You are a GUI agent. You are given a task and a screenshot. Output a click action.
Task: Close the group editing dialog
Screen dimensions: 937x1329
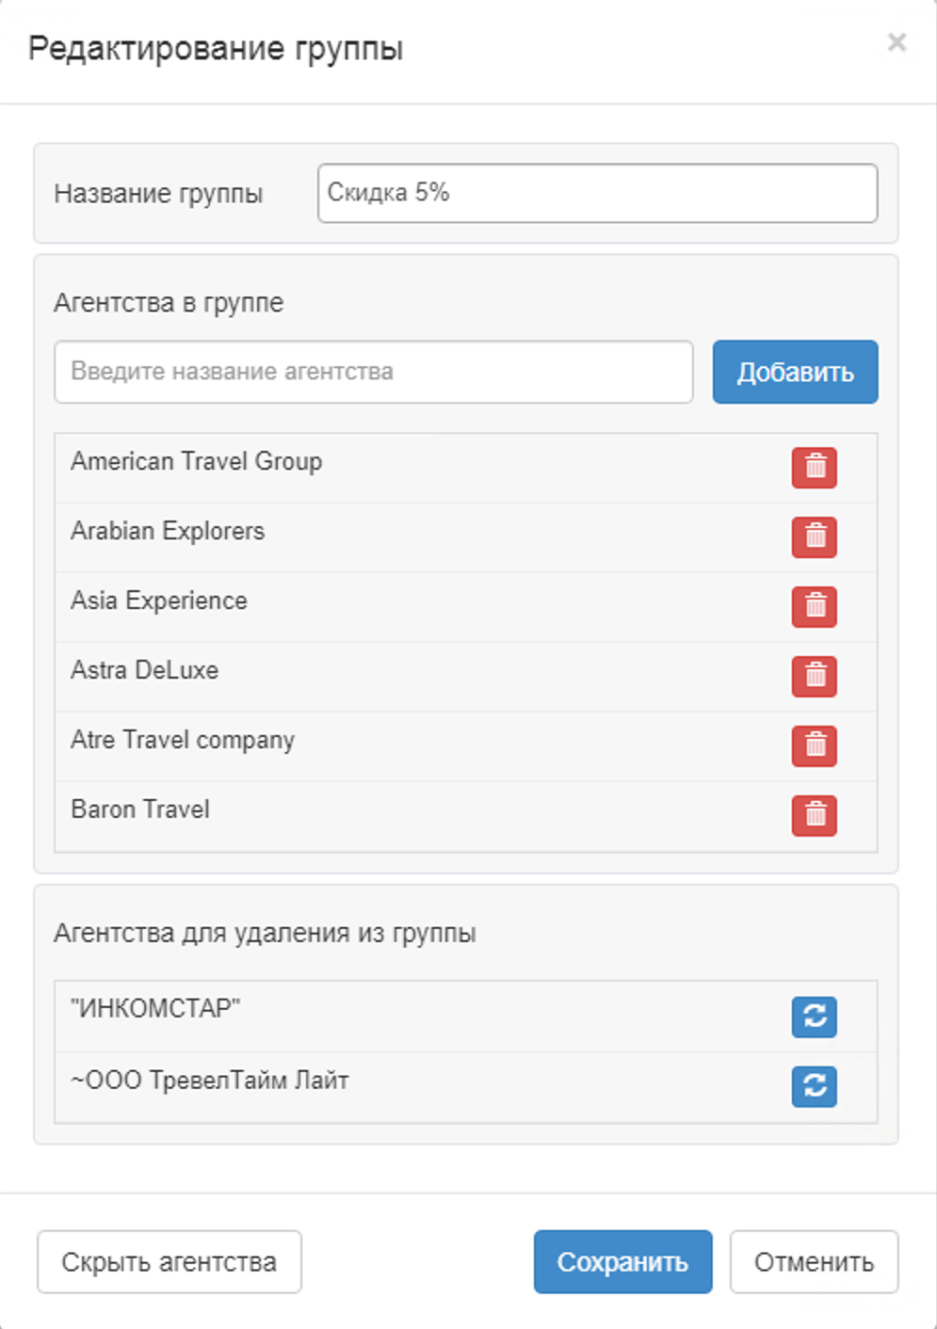click(x=897, y=42)
